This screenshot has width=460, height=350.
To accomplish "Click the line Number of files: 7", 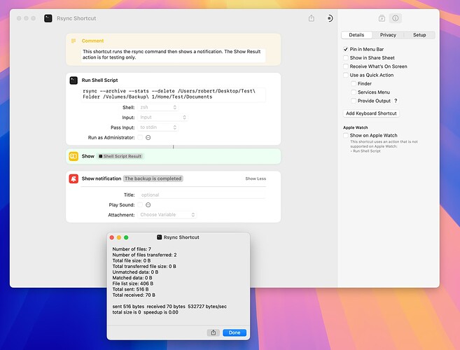I will (132, 248).
